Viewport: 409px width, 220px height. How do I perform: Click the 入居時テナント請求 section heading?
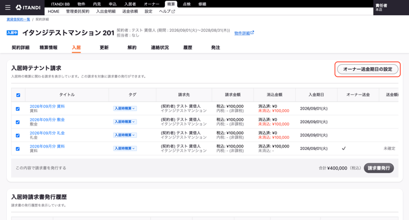(36, 68)
